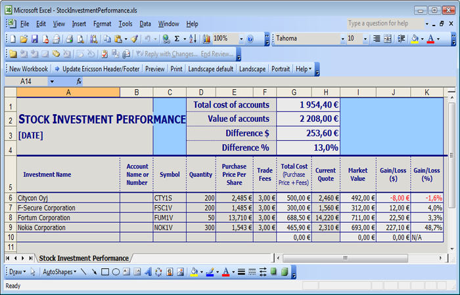
Task: Click the Landscape default button
Action: (x=210, y=69)
